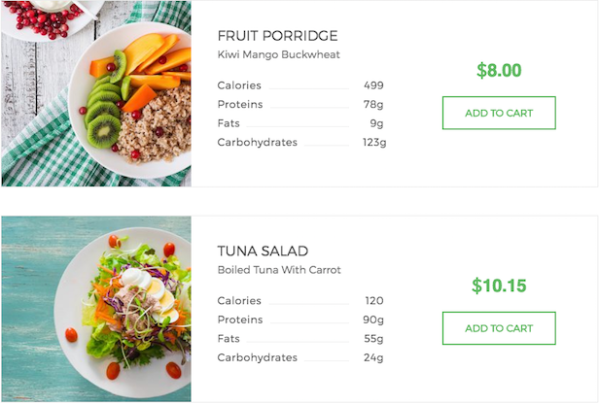Click the Proteins label under Tuna Salad
Image resolution: width=599 pixels, height=404 pixels.
pos(240,320)
